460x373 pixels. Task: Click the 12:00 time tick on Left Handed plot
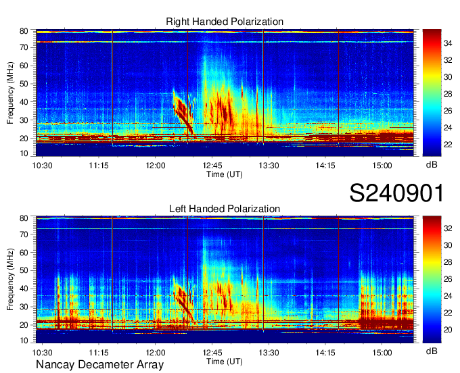click(156, 353)
